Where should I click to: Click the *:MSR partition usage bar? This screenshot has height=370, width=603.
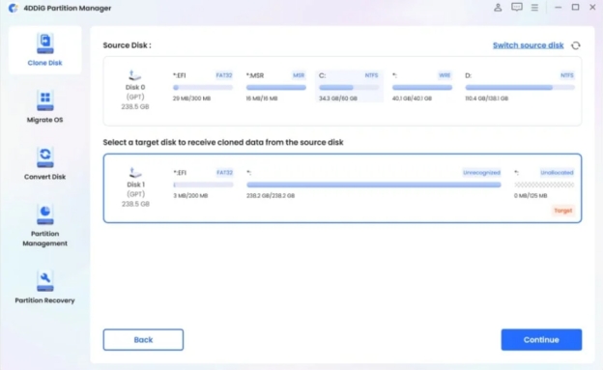pyautogui.click(x=276, y=88)
